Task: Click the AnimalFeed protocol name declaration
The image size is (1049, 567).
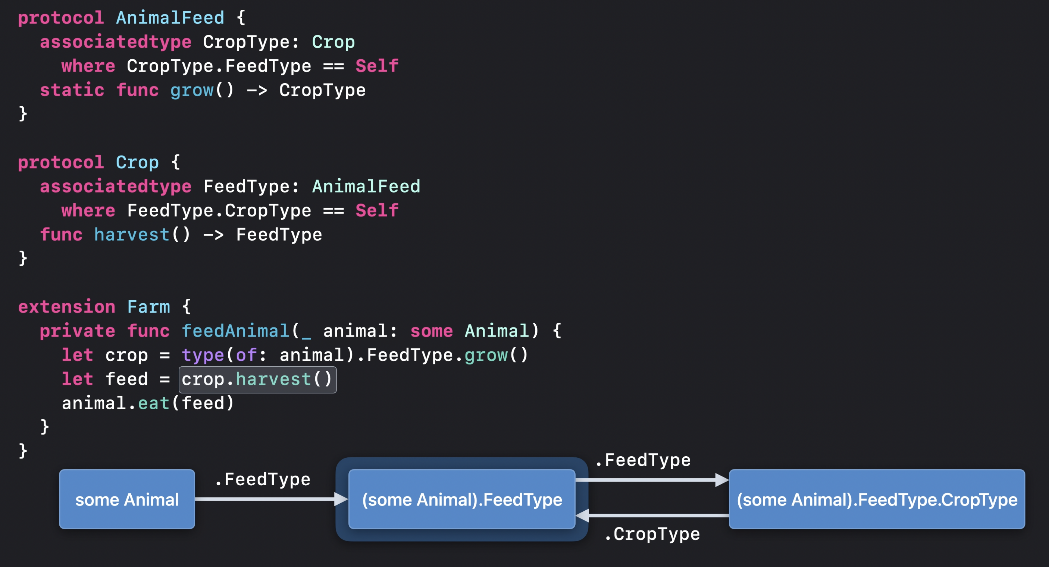Action: pyautogui.click(x=170, y=18)
